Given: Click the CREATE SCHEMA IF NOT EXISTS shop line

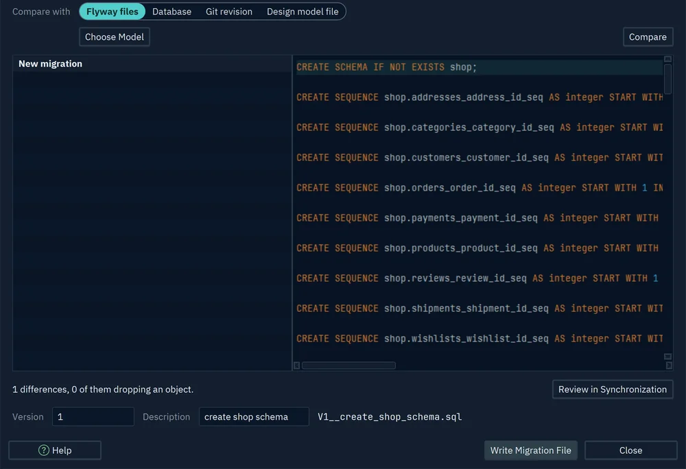Looking at the screenshot, I should pyautogui.click(x=480, y=67).
